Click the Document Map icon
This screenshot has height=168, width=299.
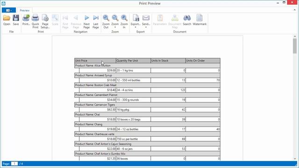175,18
